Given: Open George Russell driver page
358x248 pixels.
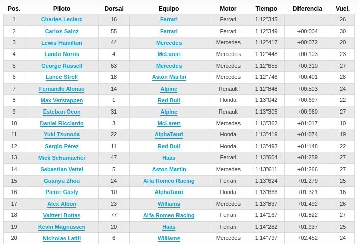Looking at the screenshot, I should tap(62, 66).
